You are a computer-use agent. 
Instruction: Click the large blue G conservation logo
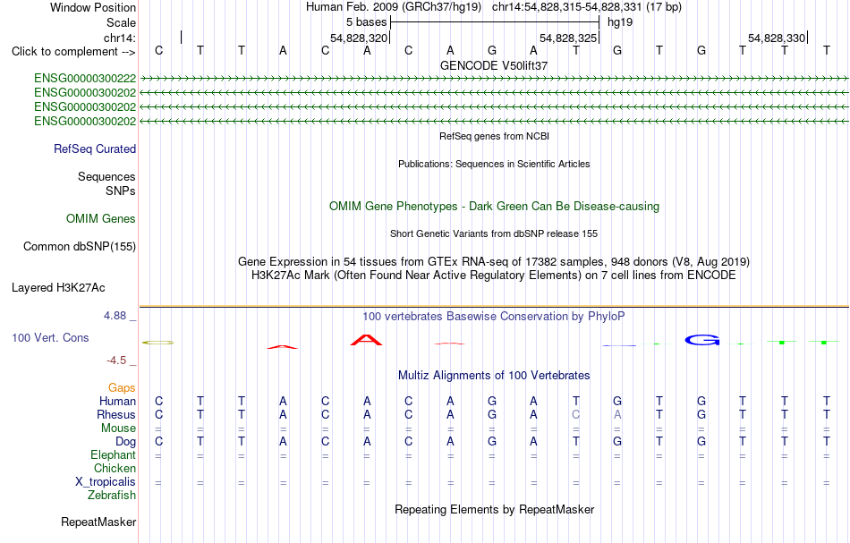click(702, 340)
